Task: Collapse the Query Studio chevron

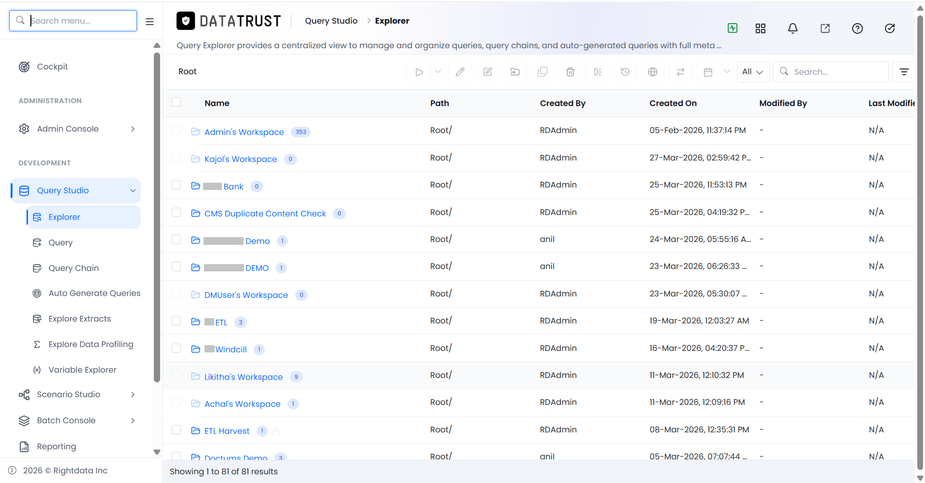Action: (133, 190)
